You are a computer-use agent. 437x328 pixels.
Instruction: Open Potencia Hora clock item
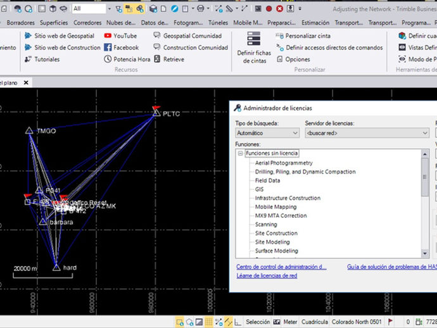127,59
